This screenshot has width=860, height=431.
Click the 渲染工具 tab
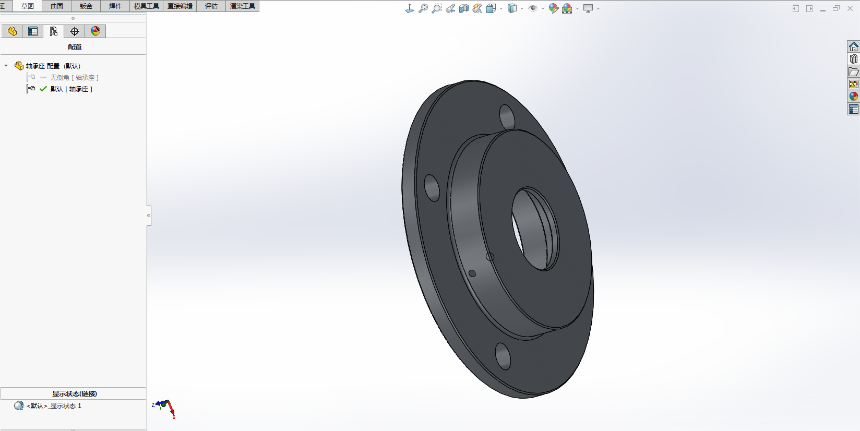243,6
